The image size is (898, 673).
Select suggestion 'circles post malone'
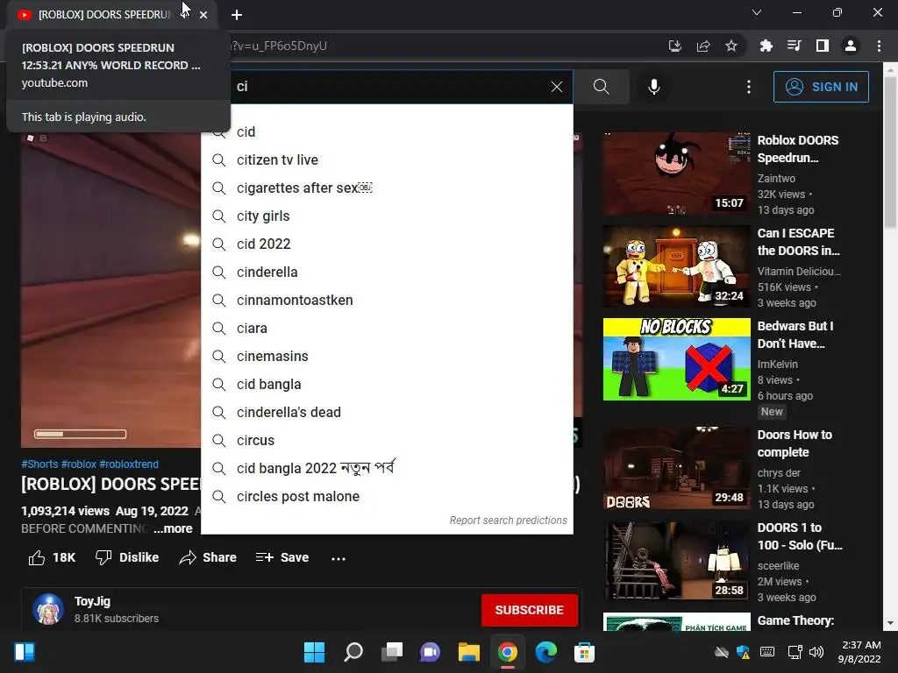coord(387,496)
